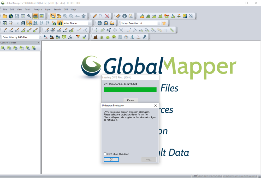
Task: Toggle the Zoom Out magnifier tool
Action: [x=71, y=16]
